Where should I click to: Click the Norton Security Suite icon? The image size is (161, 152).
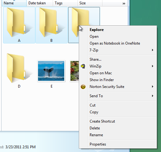click(x=83, y=87)
